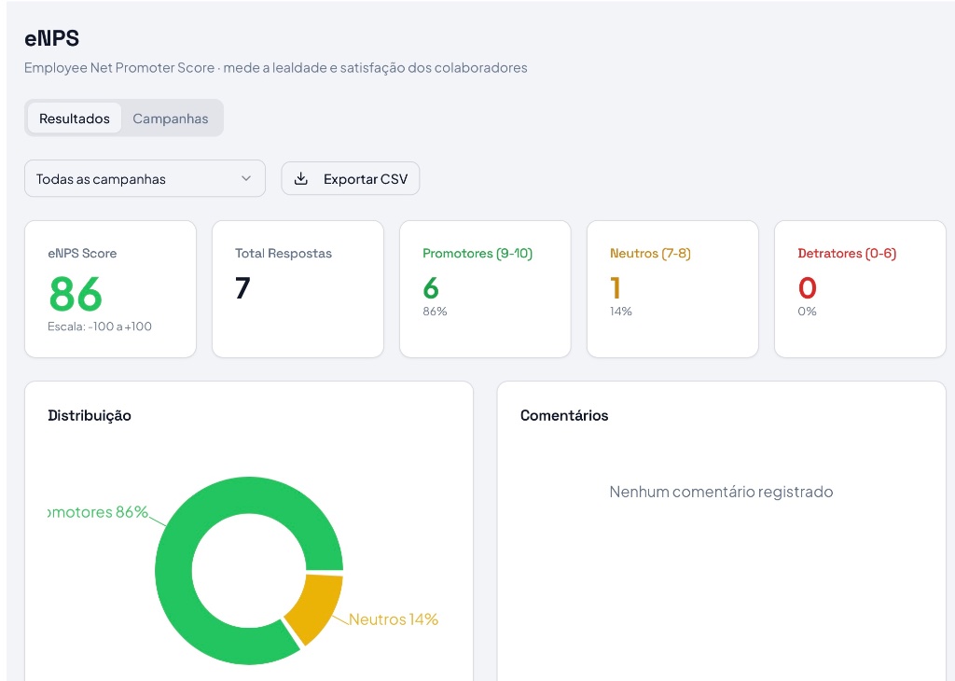Click the eNPS Score value 86
The image size is (955, 681).
(x=76, y=293)
